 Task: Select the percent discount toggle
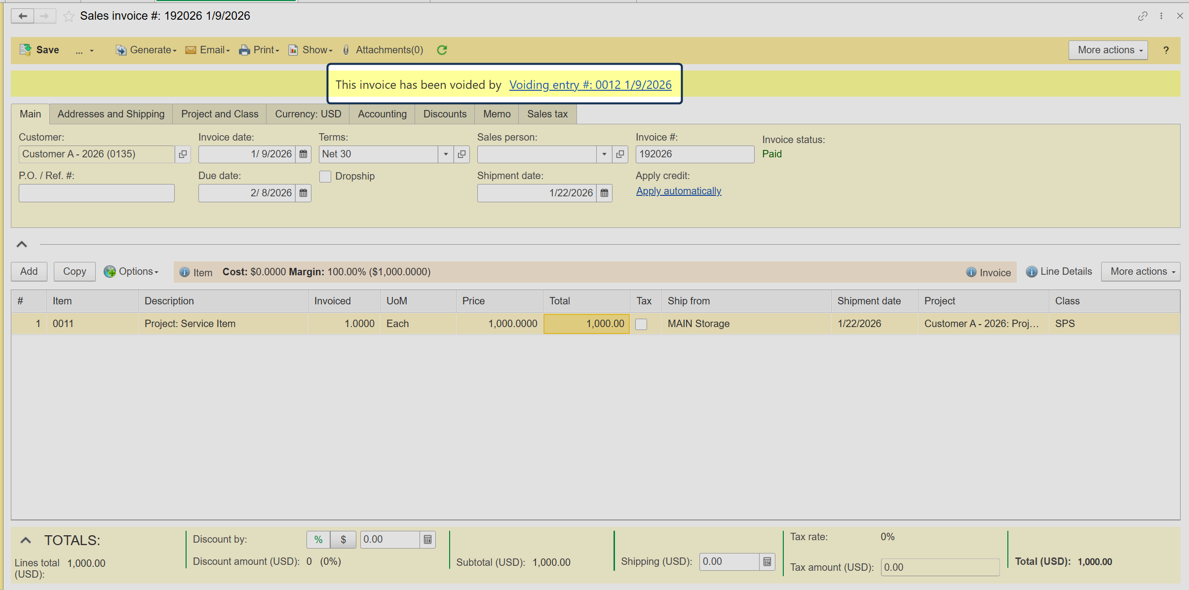(x=318, y=540)
